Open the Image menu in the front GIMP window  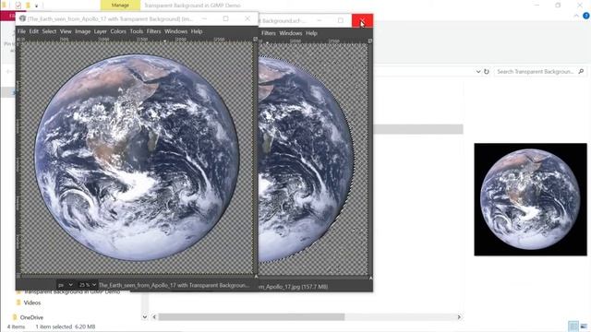click(82, 31)
